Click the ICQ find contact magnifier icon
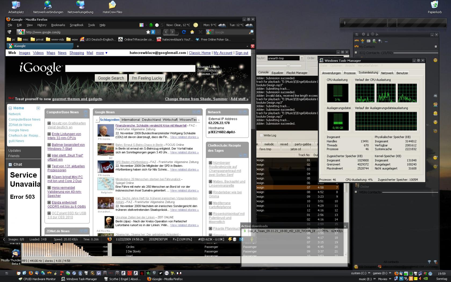 [374, 41]
